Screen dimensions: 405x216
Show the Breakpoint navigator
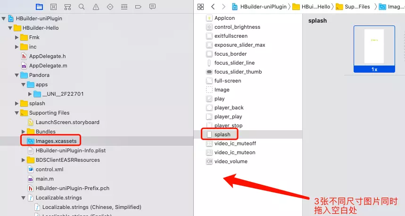click(138, 7)
